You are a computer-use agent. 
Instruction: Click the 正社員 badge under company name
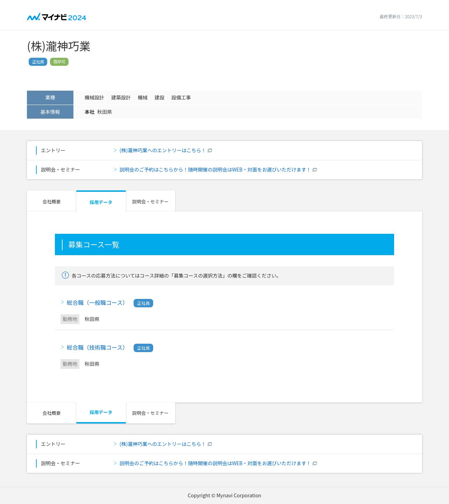coord(38,62)
